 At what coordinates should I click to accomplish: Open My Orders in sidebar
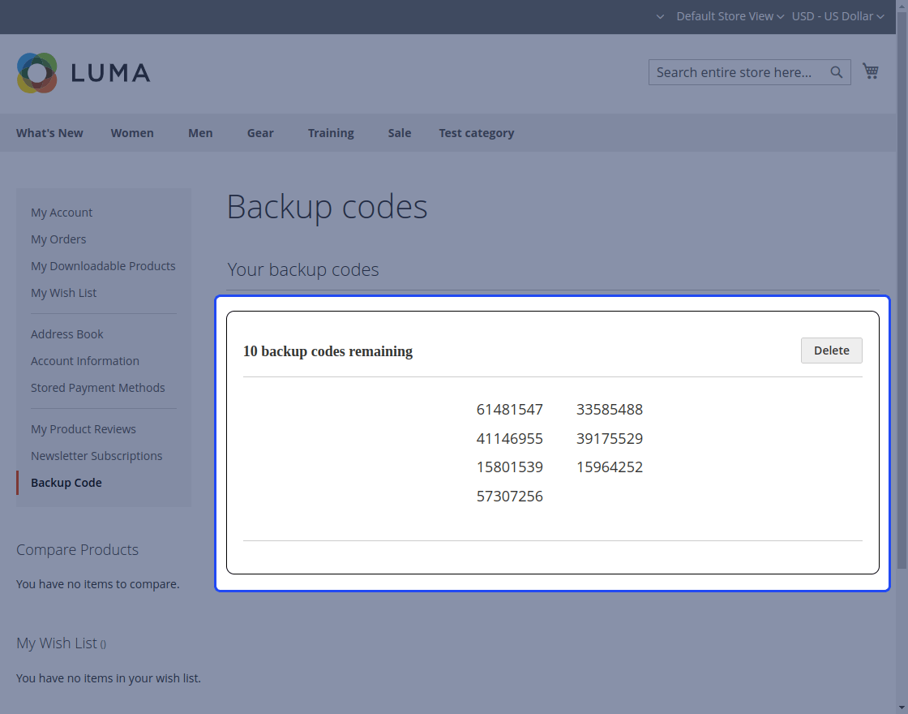[x=58, y=239]
